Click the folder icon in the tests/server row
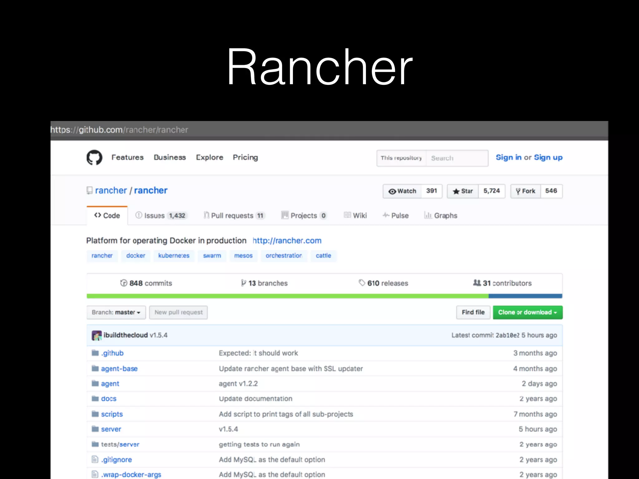 [95, 444]
